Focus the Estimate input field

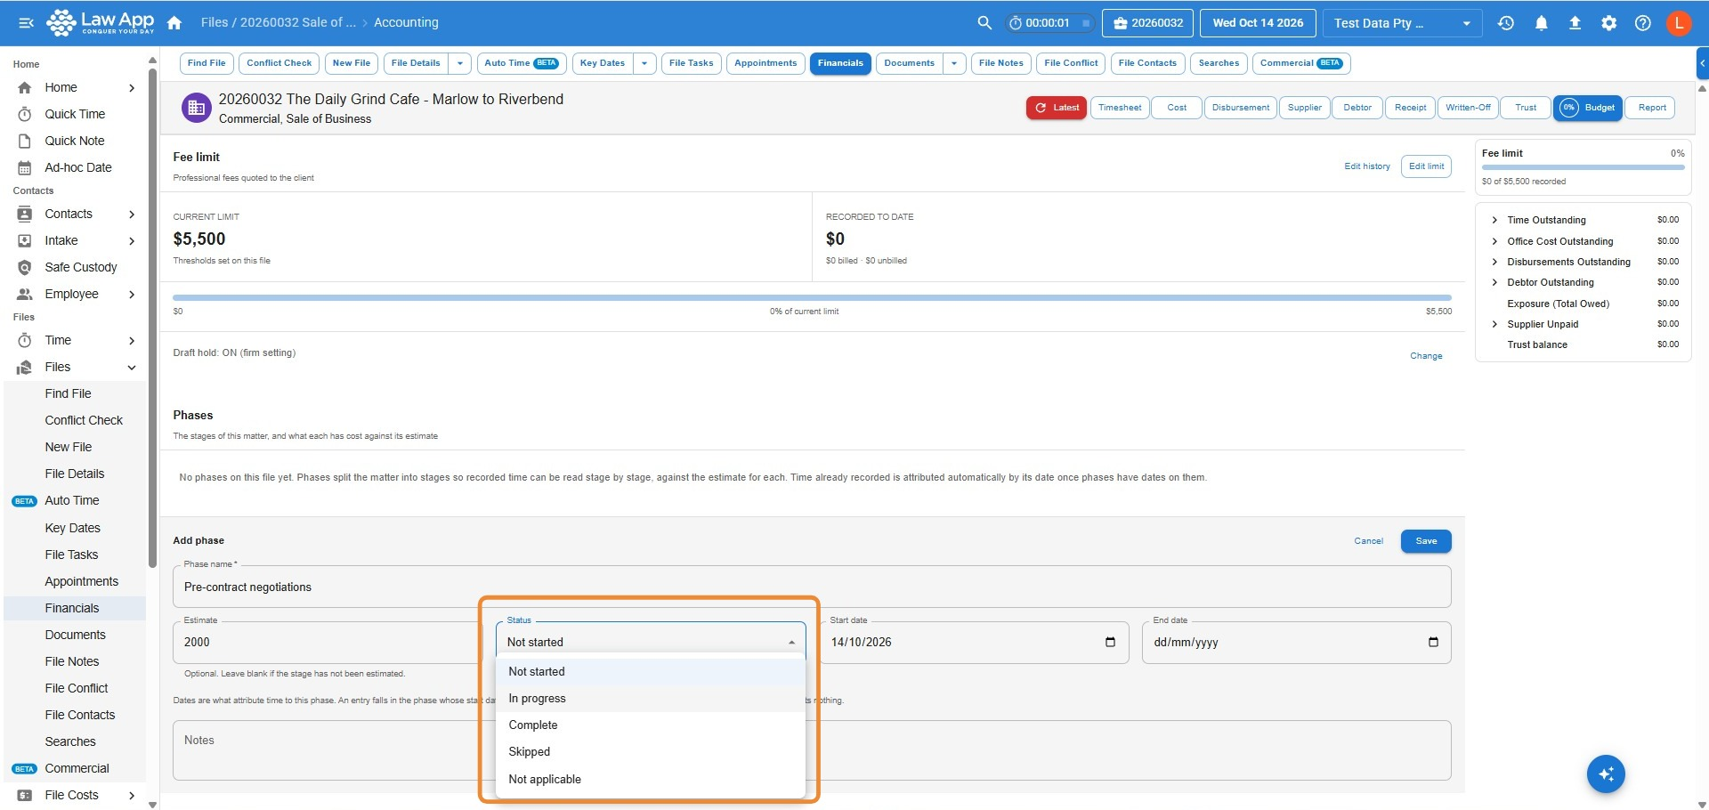(328, 642)
